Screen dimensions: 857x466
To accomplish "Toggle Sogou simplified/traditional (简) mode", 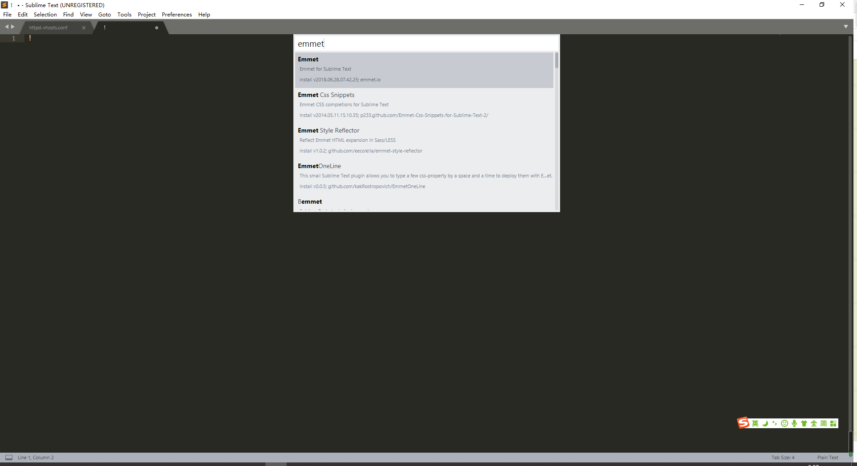I will coord(824,423).
